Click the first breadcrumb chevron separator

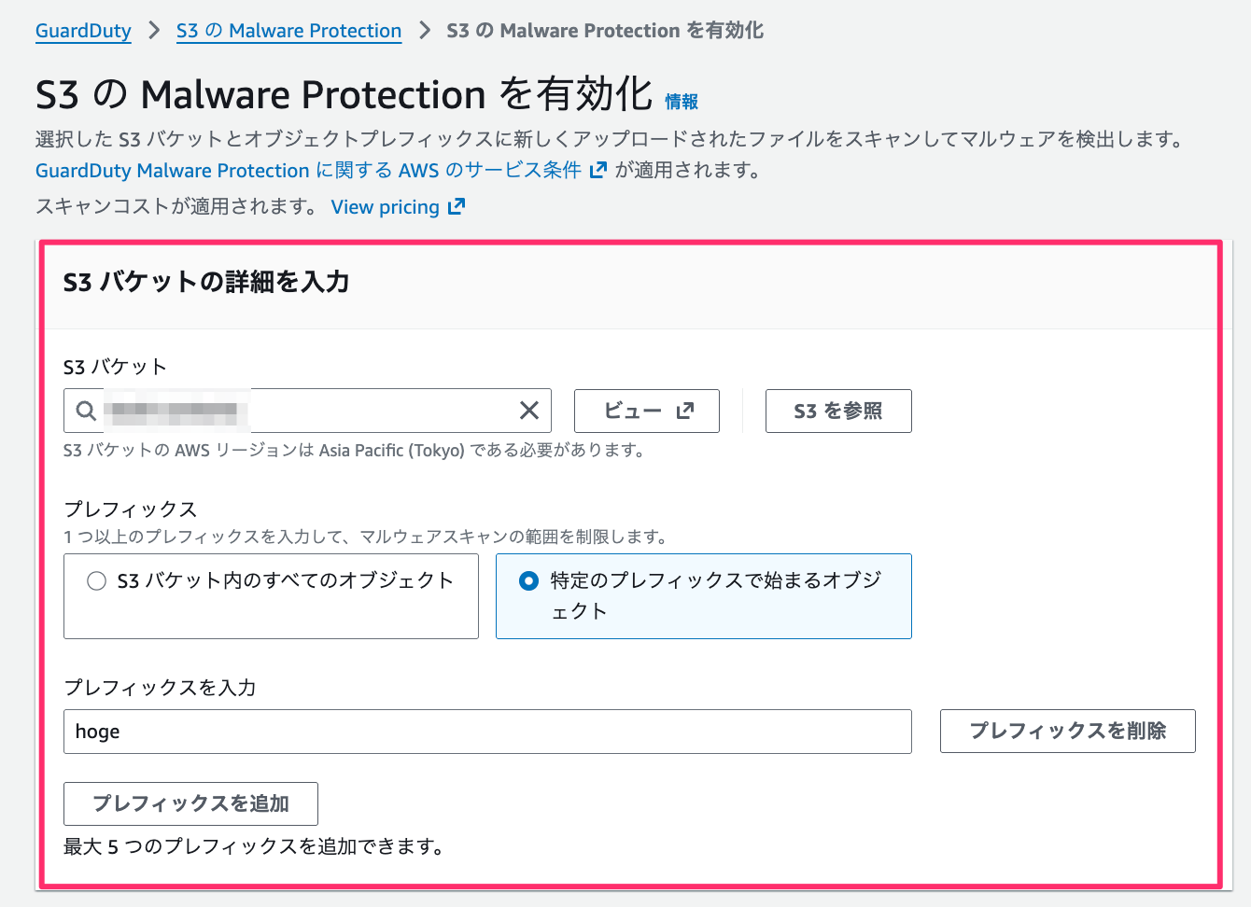pyautogui.click(x=154, y=31)
